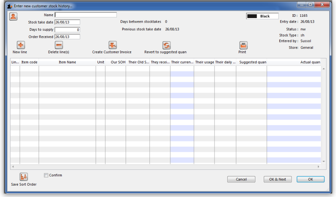Click the table scroll down arrow

(323, 161)
